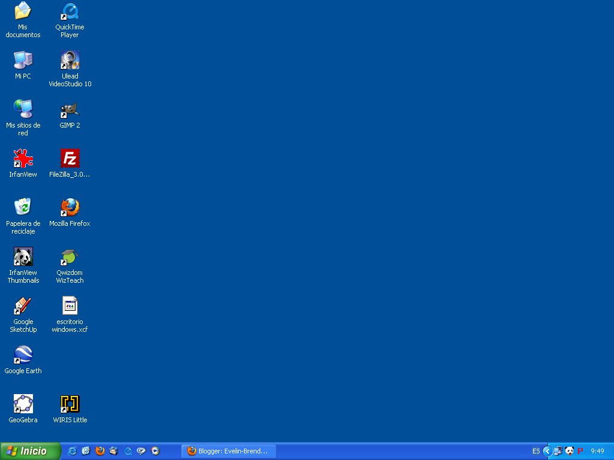Select the Mozilla Firefox desktop shortcut
614x460 pixels.
click(70, 207)
